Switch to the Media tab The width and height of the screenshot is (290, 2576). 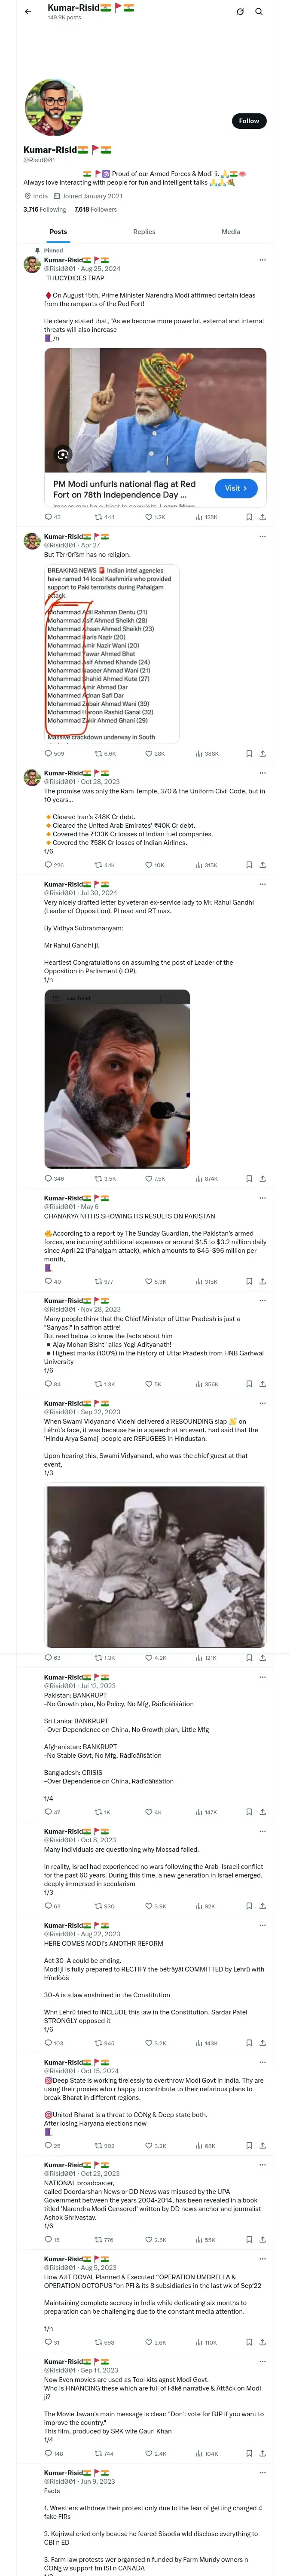pos(230,232)
